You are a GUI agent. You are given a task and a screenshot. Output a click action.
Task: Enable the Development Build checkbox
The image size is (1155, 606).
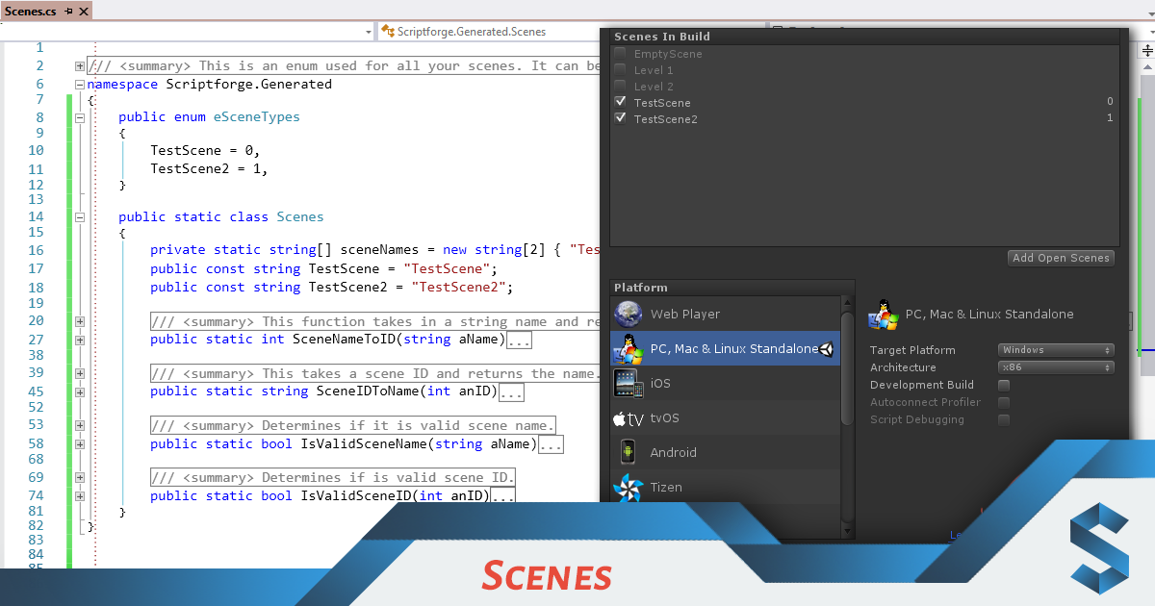click(1004, 385)
